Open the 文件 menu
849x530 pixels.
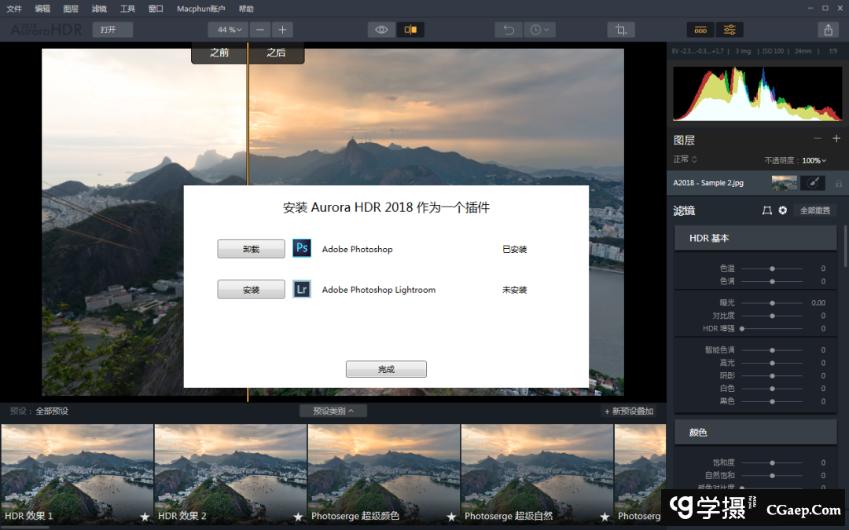[x=14, y=9]
